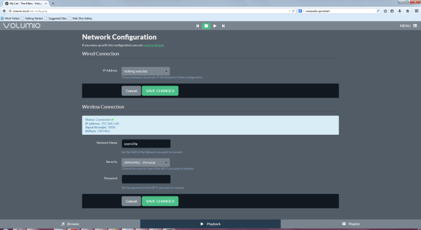The height and width of the screenshot is (230, 421).
Task: Open the browser downloads arrow icon
Action: click(400, 11)
